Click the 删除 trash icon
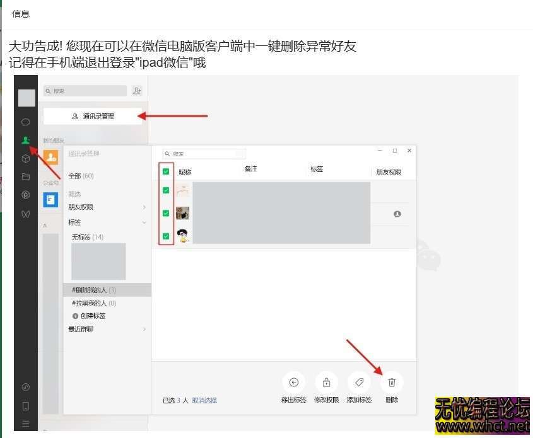Screen dimensions: 533x438 pos(392,383)
